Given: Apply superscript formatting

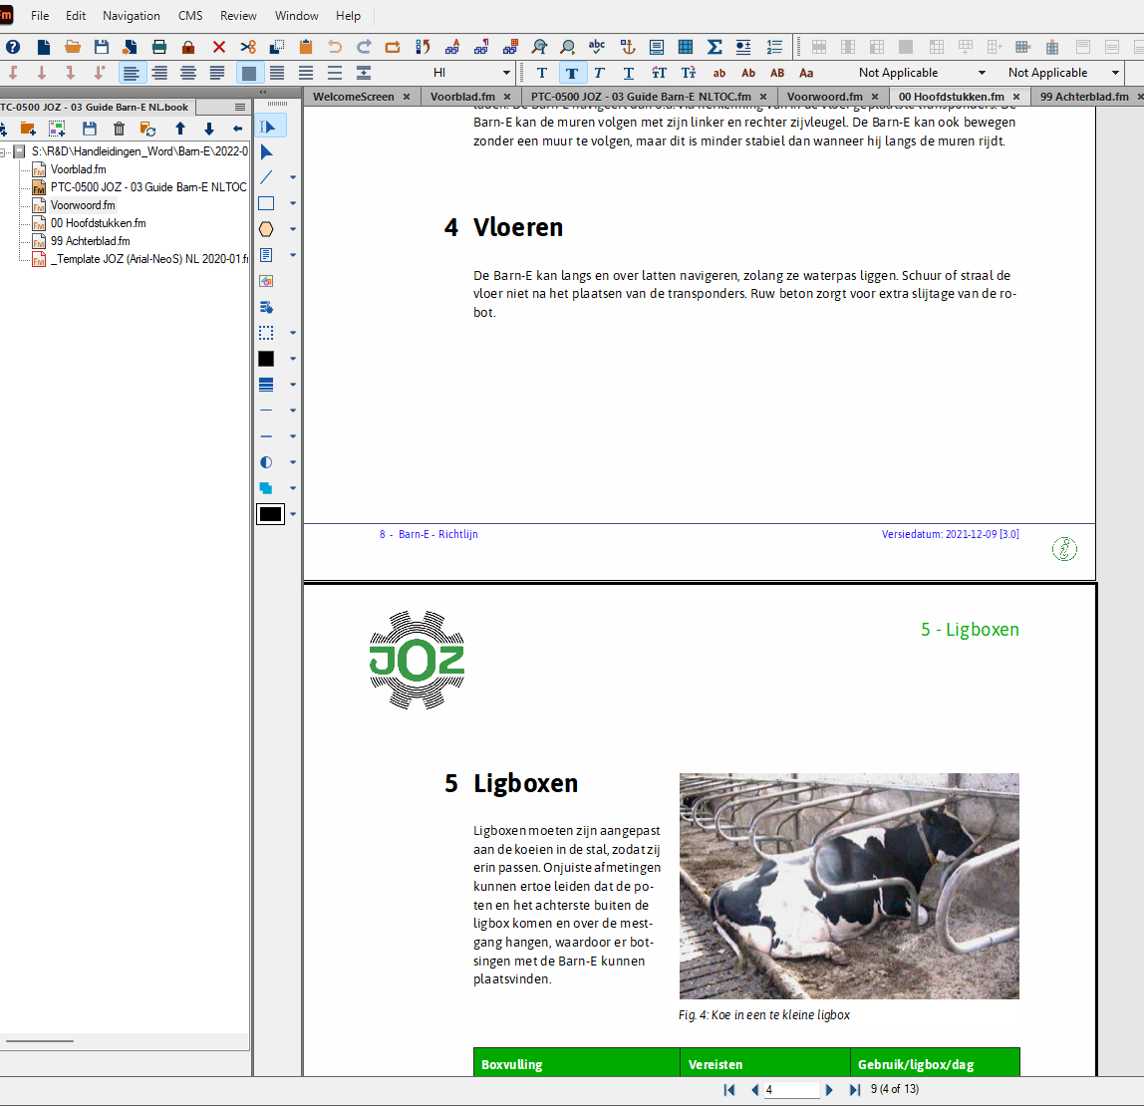Looking at the screenshot, I should pos(658,73).
